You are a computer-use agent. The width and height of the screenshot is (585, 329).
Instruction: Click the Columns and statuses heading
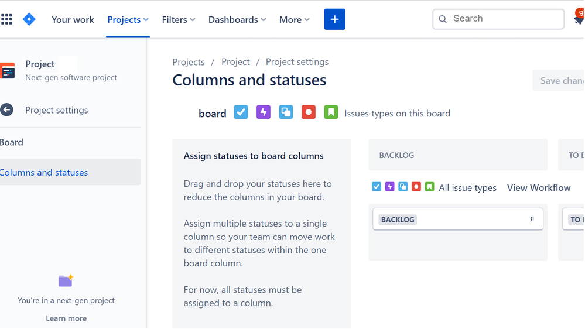click(x=249, y=80)
